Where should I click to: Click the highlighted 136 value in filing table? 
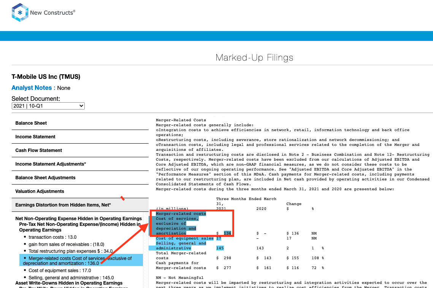[x=228, y=233]
